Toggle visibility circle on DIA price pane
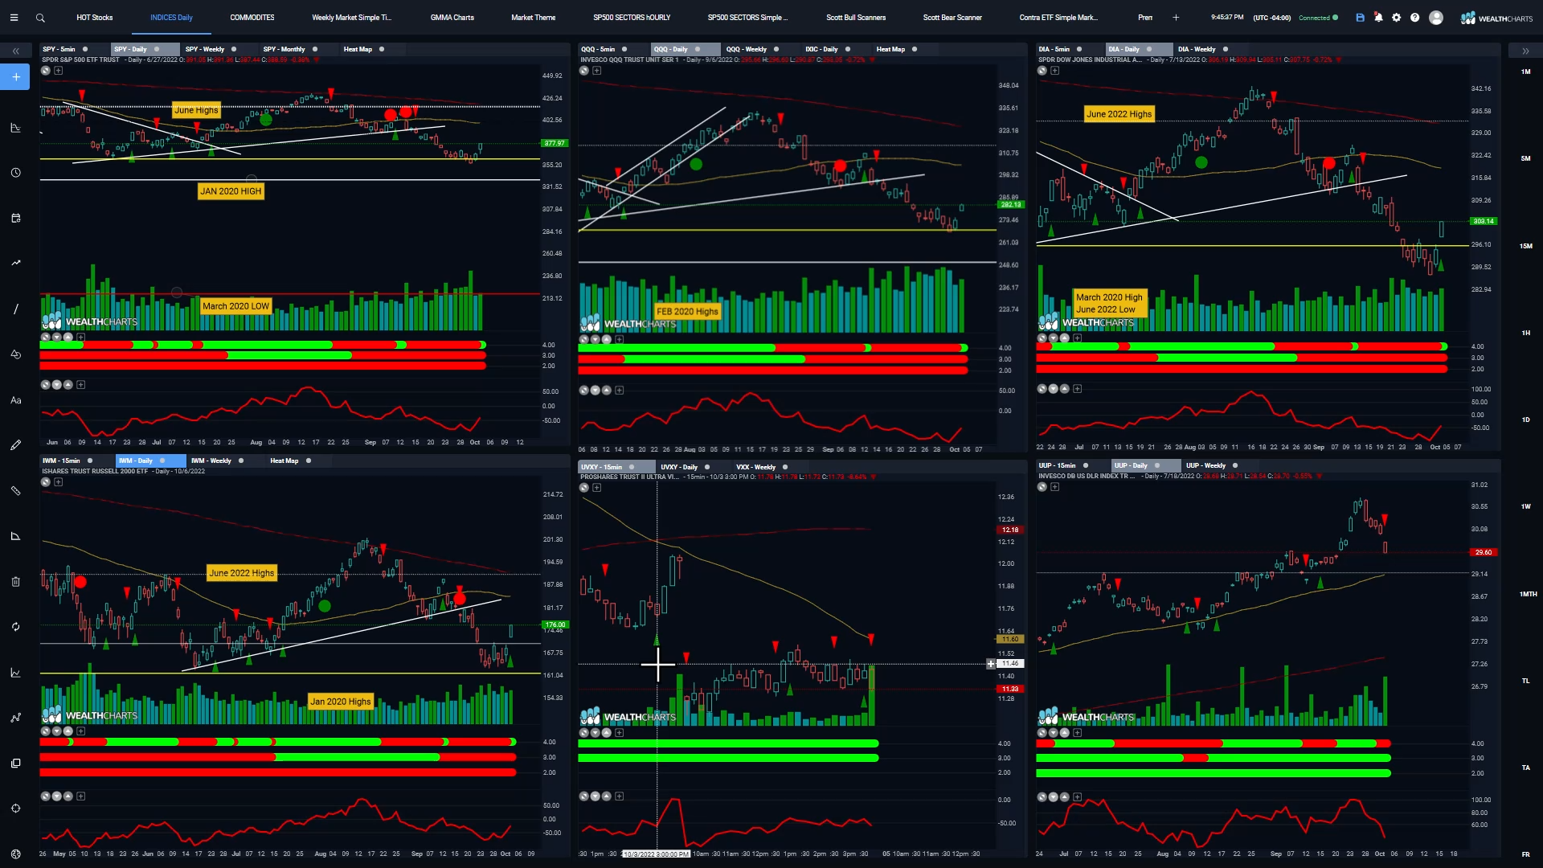This screenshot has width=1543, height=868. (x=1042, y=71)
